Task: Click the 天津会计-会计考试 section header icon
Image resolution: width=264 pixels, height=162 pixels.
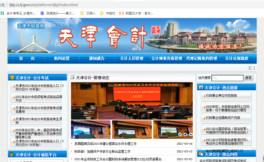Action: coord(12,77)
